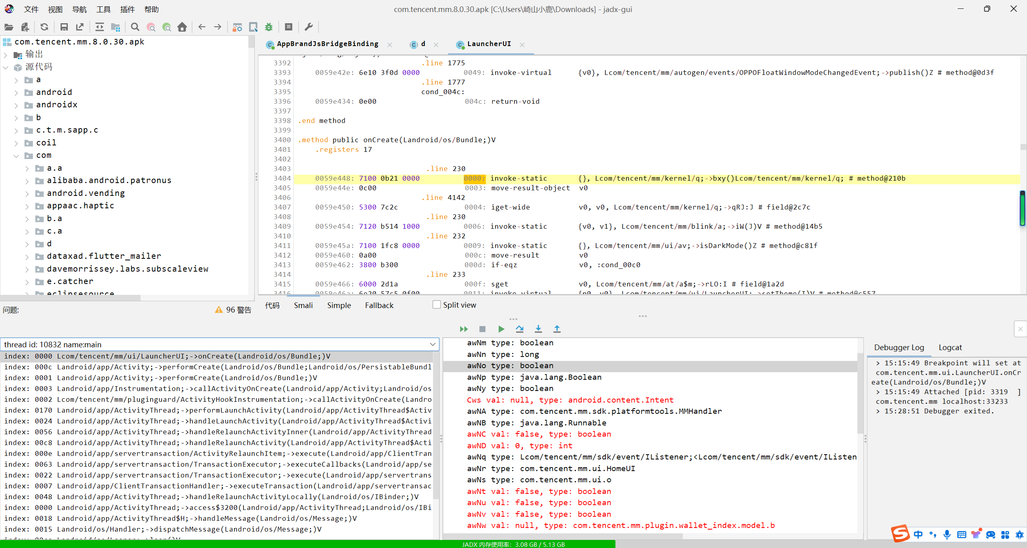Open preferences with the wrench icon
This screenshot has width=1027, height=548.
(x=309, y=27)
